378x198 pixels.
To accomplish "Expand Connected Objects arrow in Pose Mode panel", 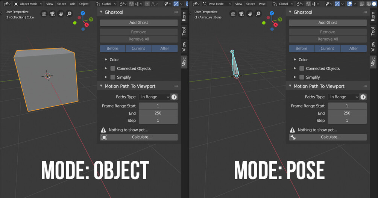I will tap(295, 68).
